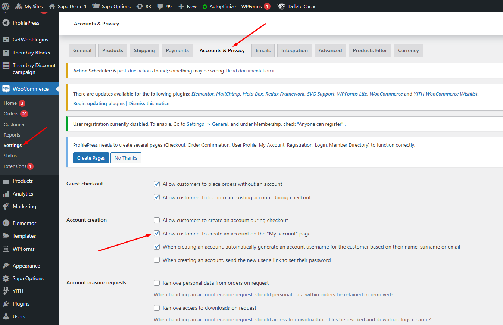Click the WooCommerce sidebar icon
503x325 pixels.
point(6,89)
